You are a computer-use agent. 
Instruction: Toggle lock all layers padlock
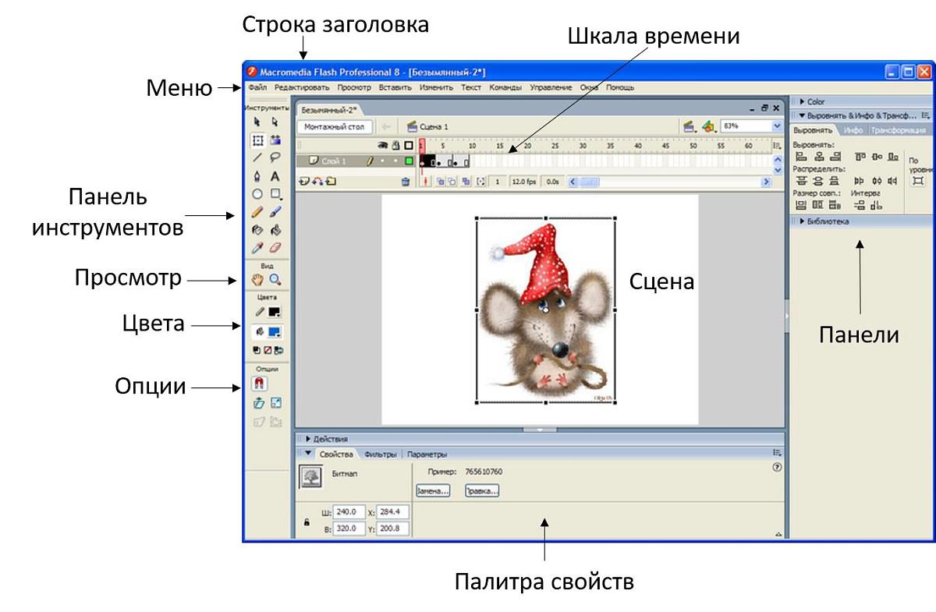[396, 145]
